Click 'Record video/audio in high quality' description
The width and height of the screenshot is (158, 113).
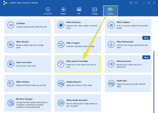coord(82,105)
